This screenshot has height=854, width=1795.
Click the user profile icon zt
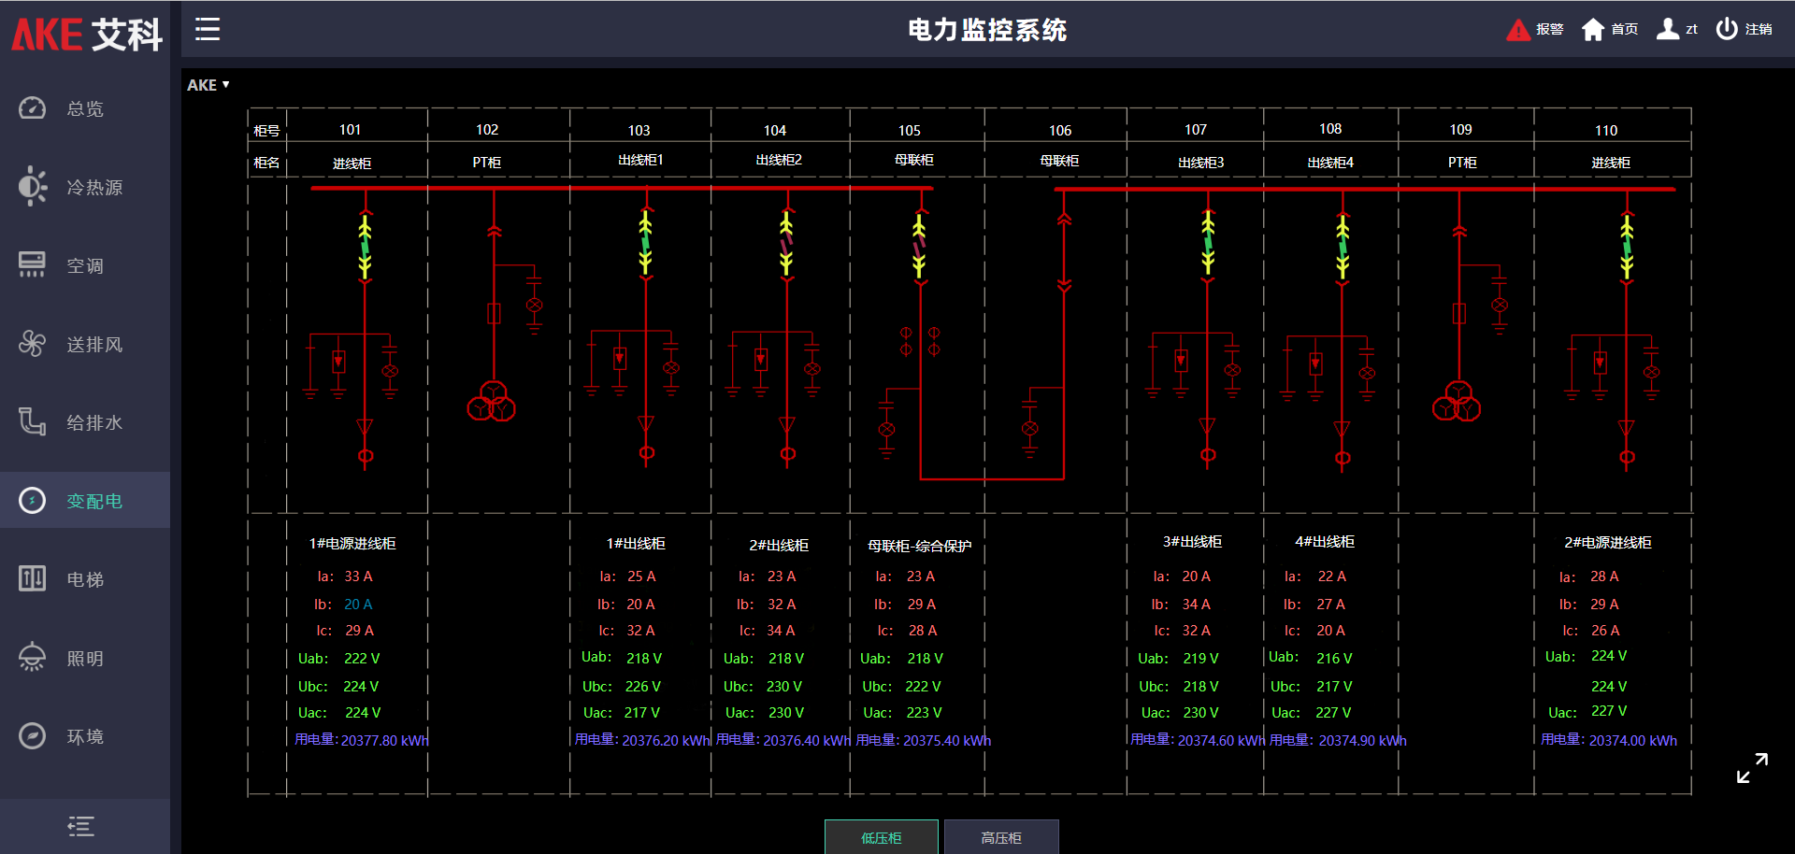(1667, 29)
